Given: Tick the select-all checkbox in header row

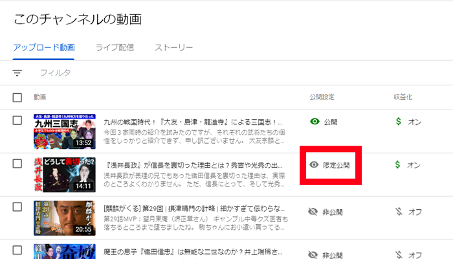Looking at the screenshot, I should point(17,97).
